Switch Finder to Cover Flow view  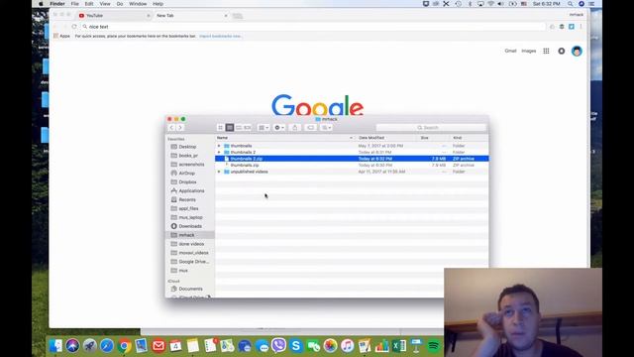pos(247,128)
